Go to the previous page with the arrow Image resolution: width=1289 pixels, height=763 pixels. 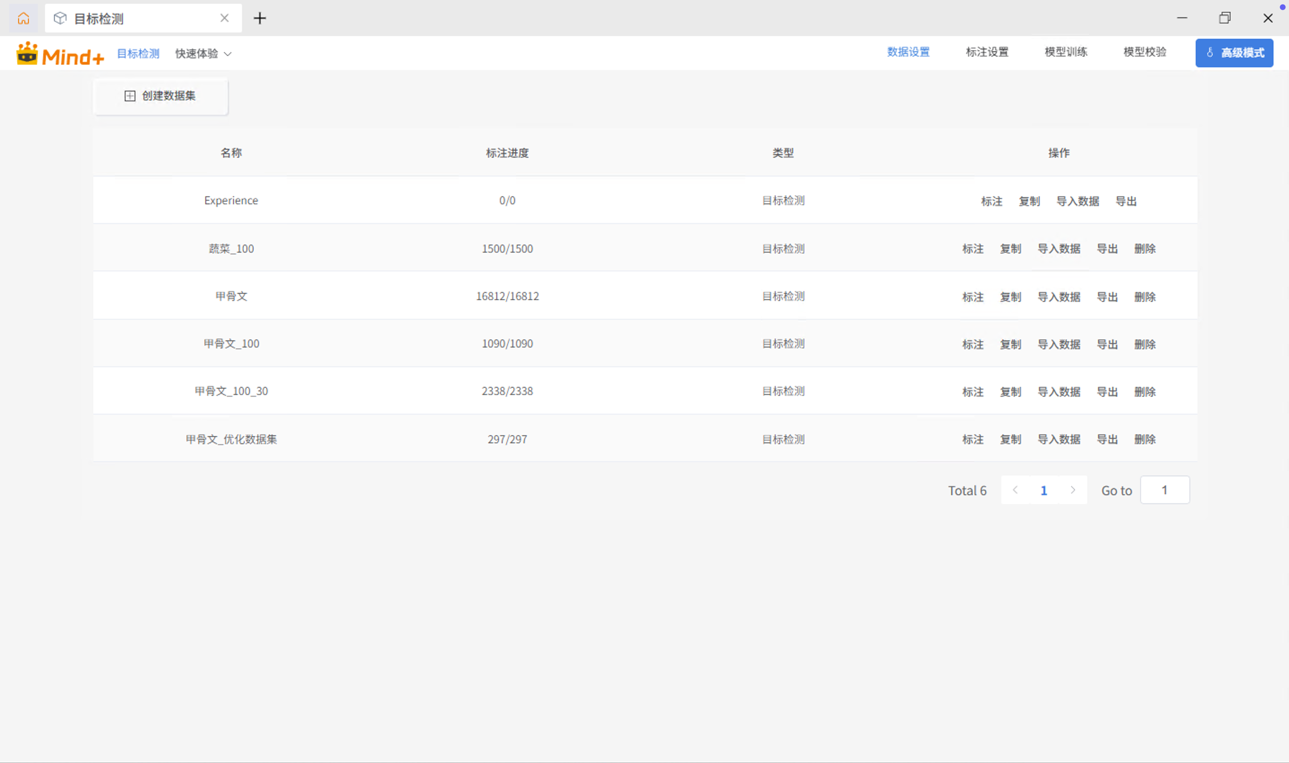pos(1015,490)
